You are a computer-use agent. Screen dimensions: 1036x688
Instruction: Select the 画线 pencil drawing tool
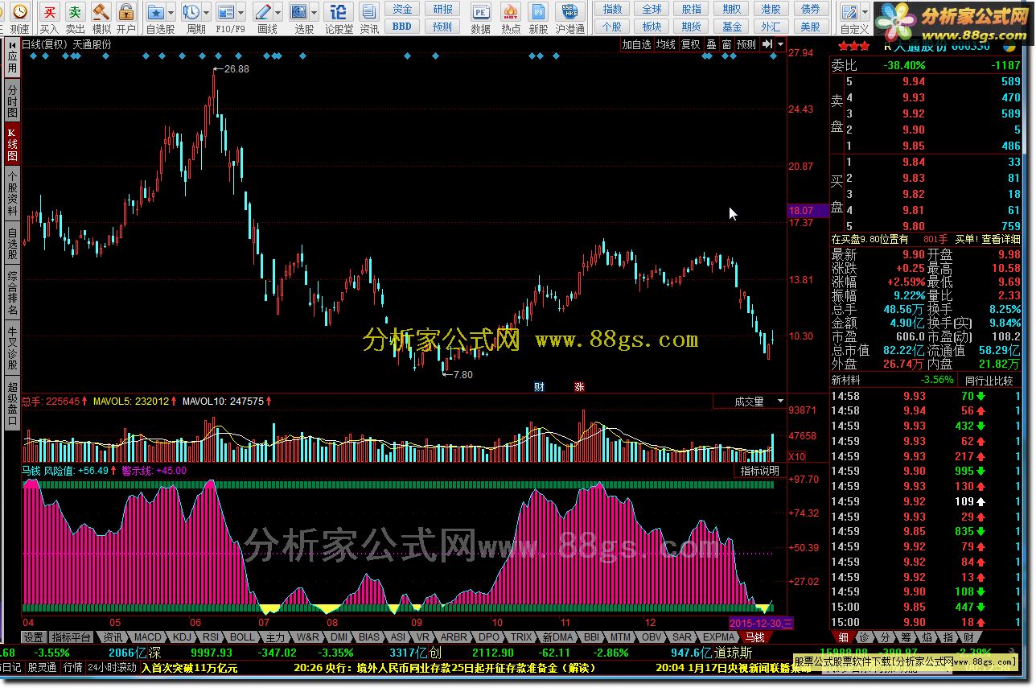[262, 12]
